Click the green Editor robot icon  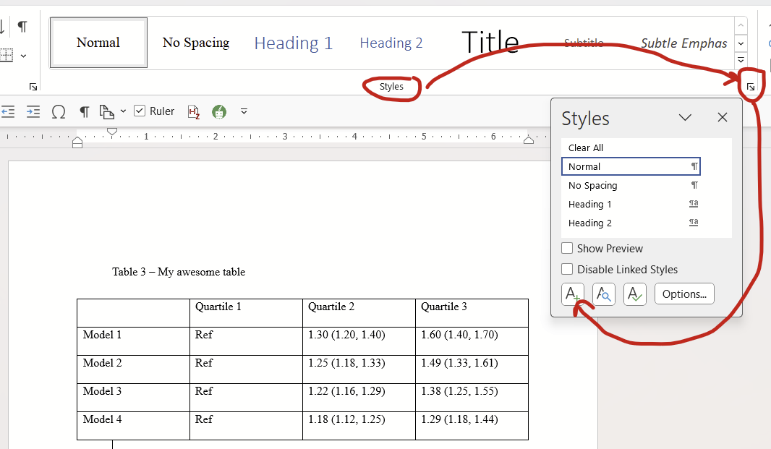(x=218, y=111)
